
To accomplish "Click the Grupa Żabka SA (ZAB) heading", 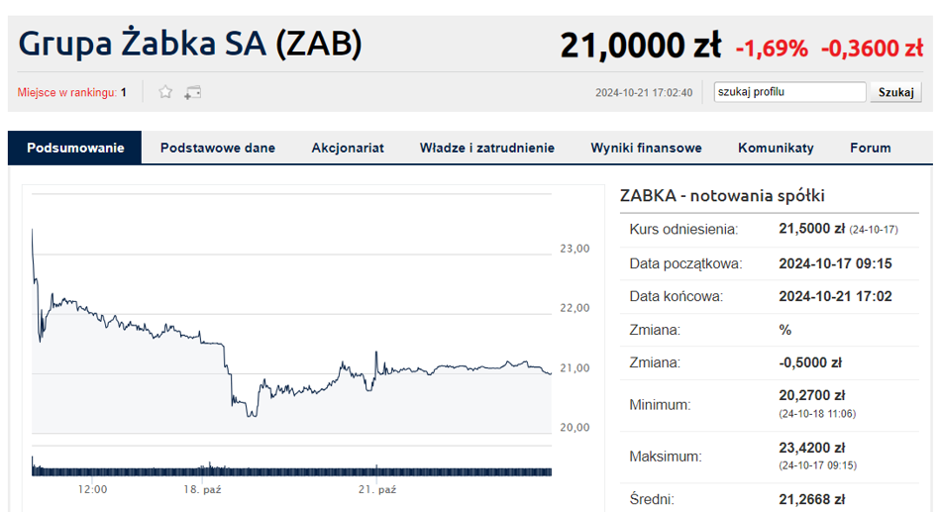I will pyautogui.click(x=190, y=44).
